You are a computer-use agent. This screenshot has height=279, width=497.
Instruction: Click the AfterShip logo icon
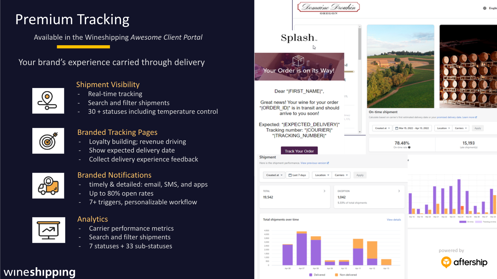446,262
